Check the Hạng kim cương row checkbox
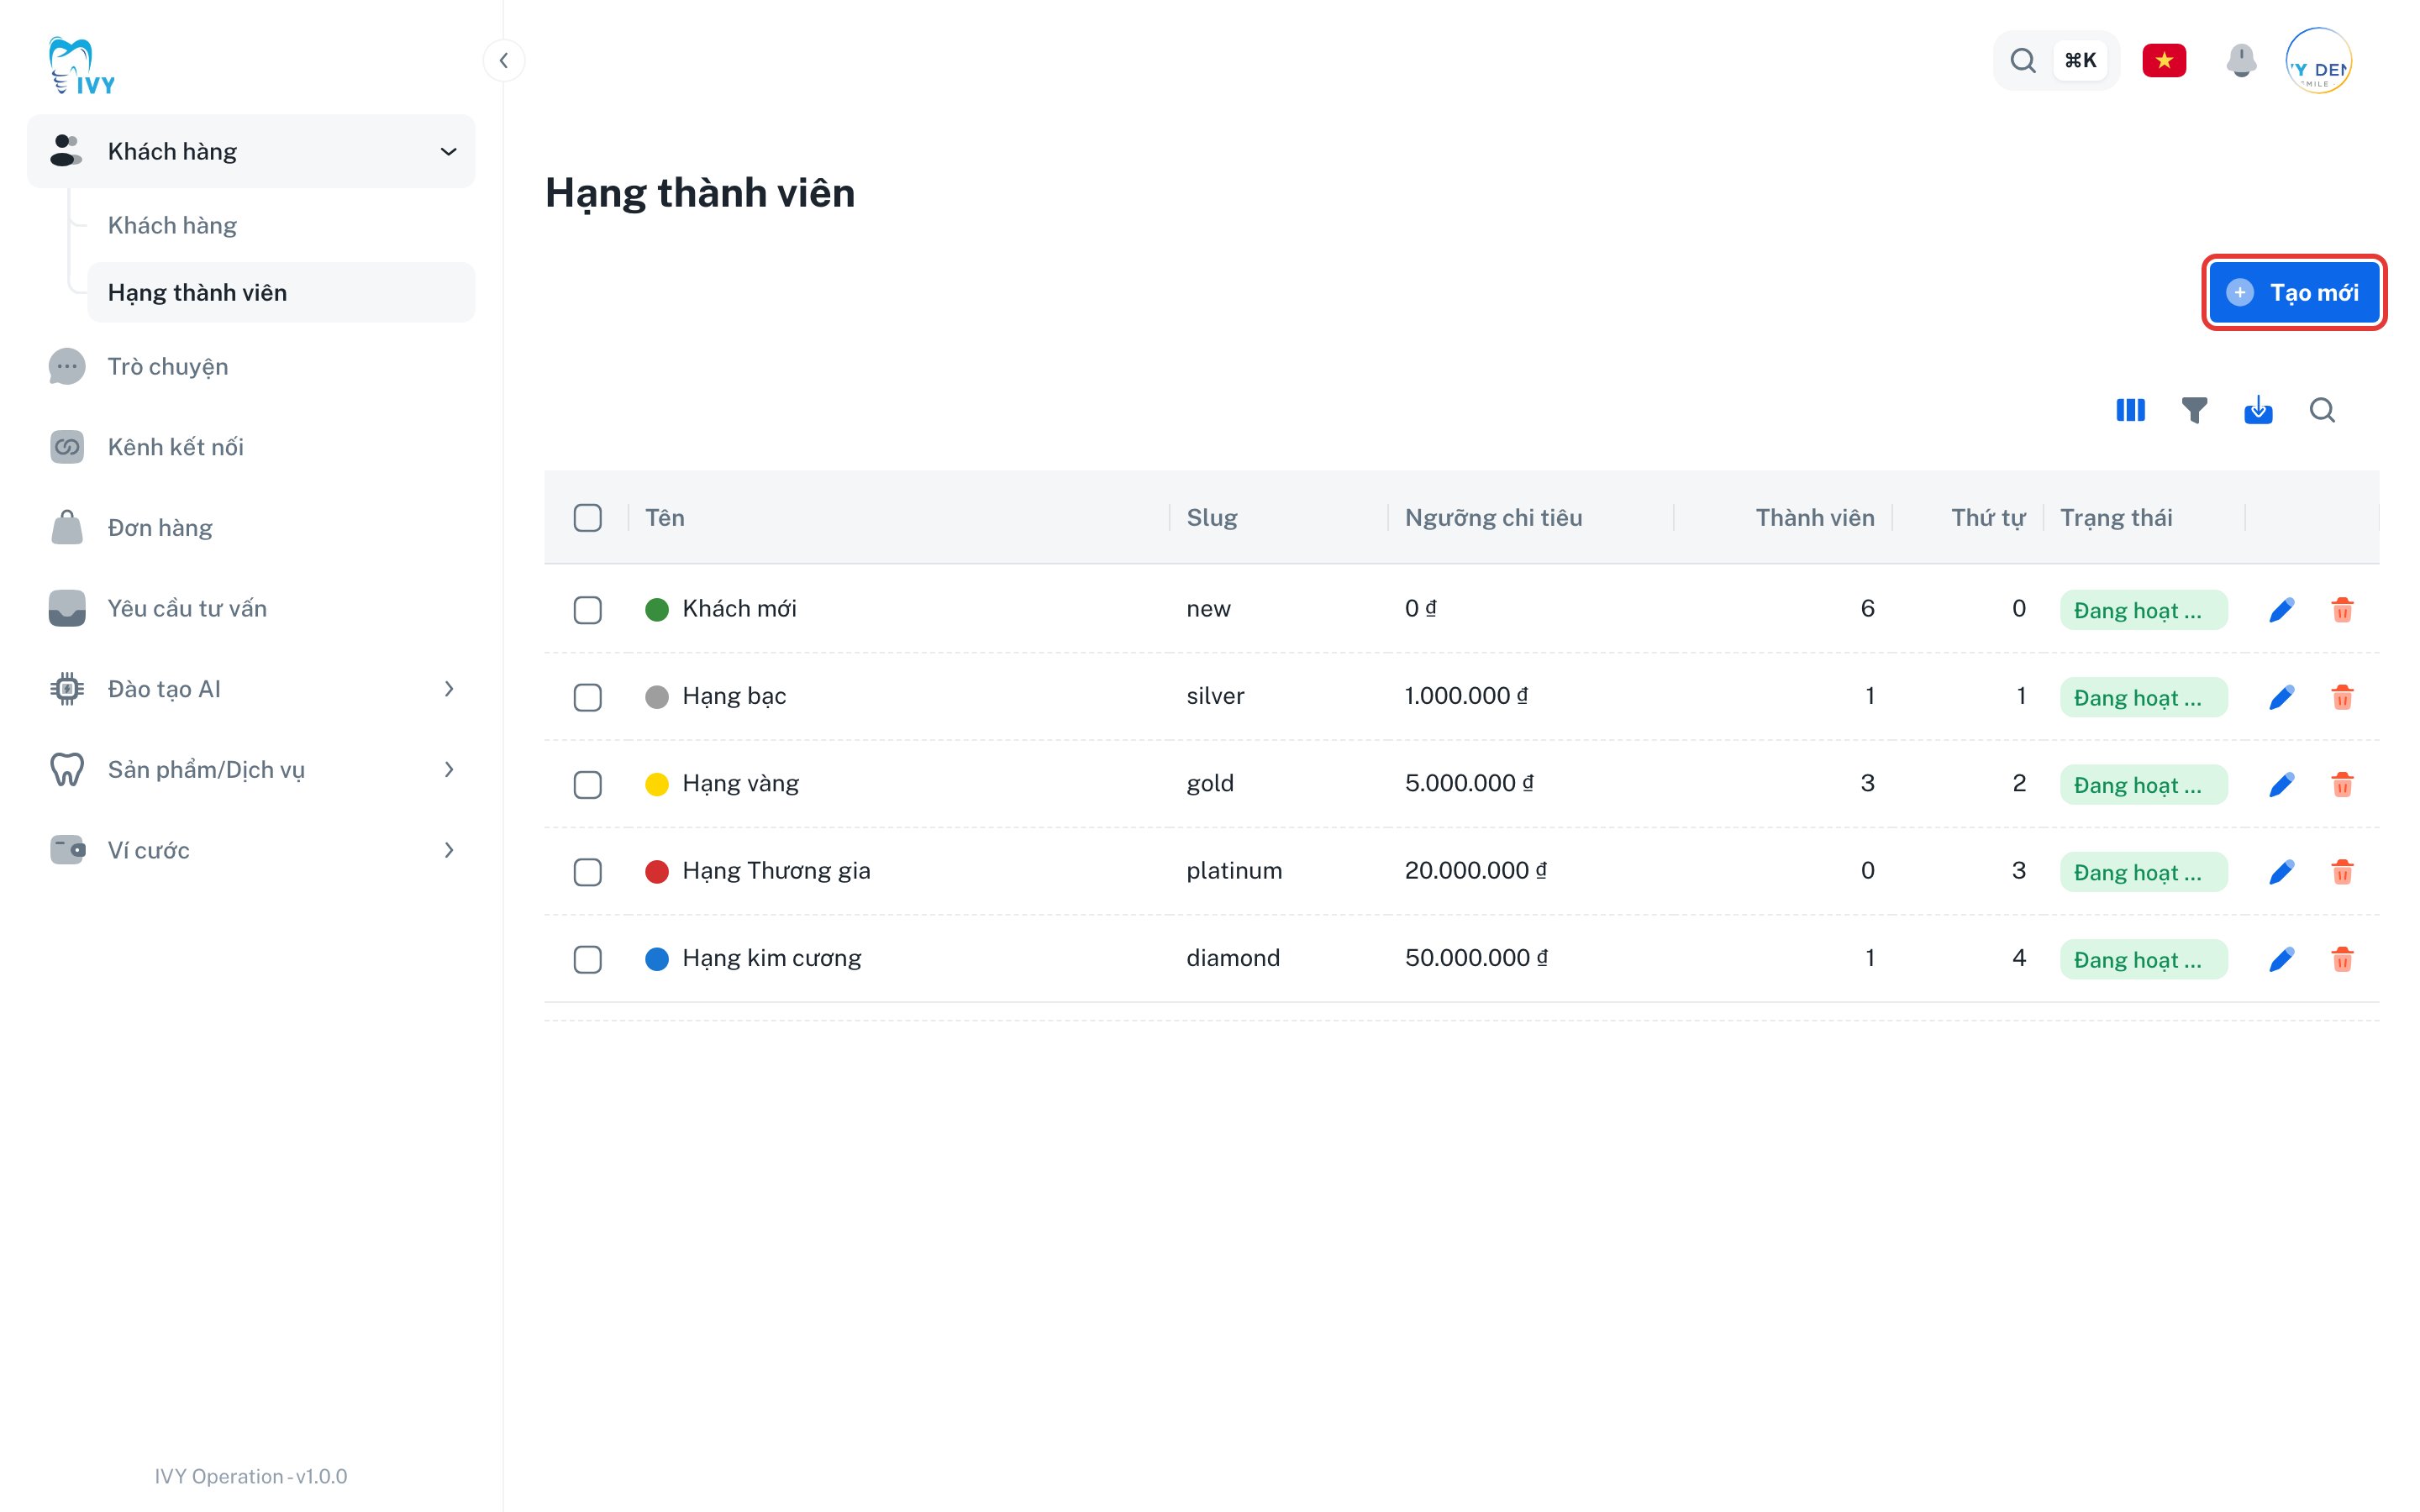The image size is (2420, 1512). 588,959
